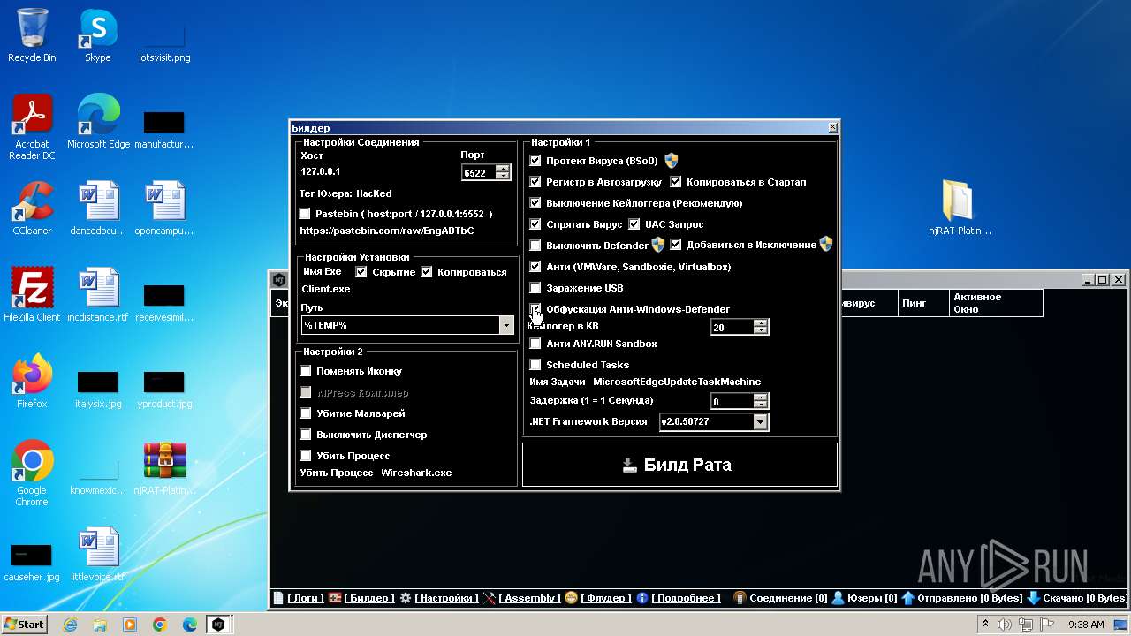Screen dimensions: 1131x636
Task: Click the pastebin raw URL text
Action: coord(387,231)
